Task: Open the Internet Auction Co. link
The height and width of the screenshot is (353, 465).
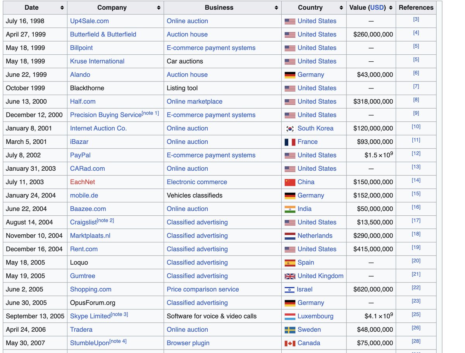Action: pos(98,128)
